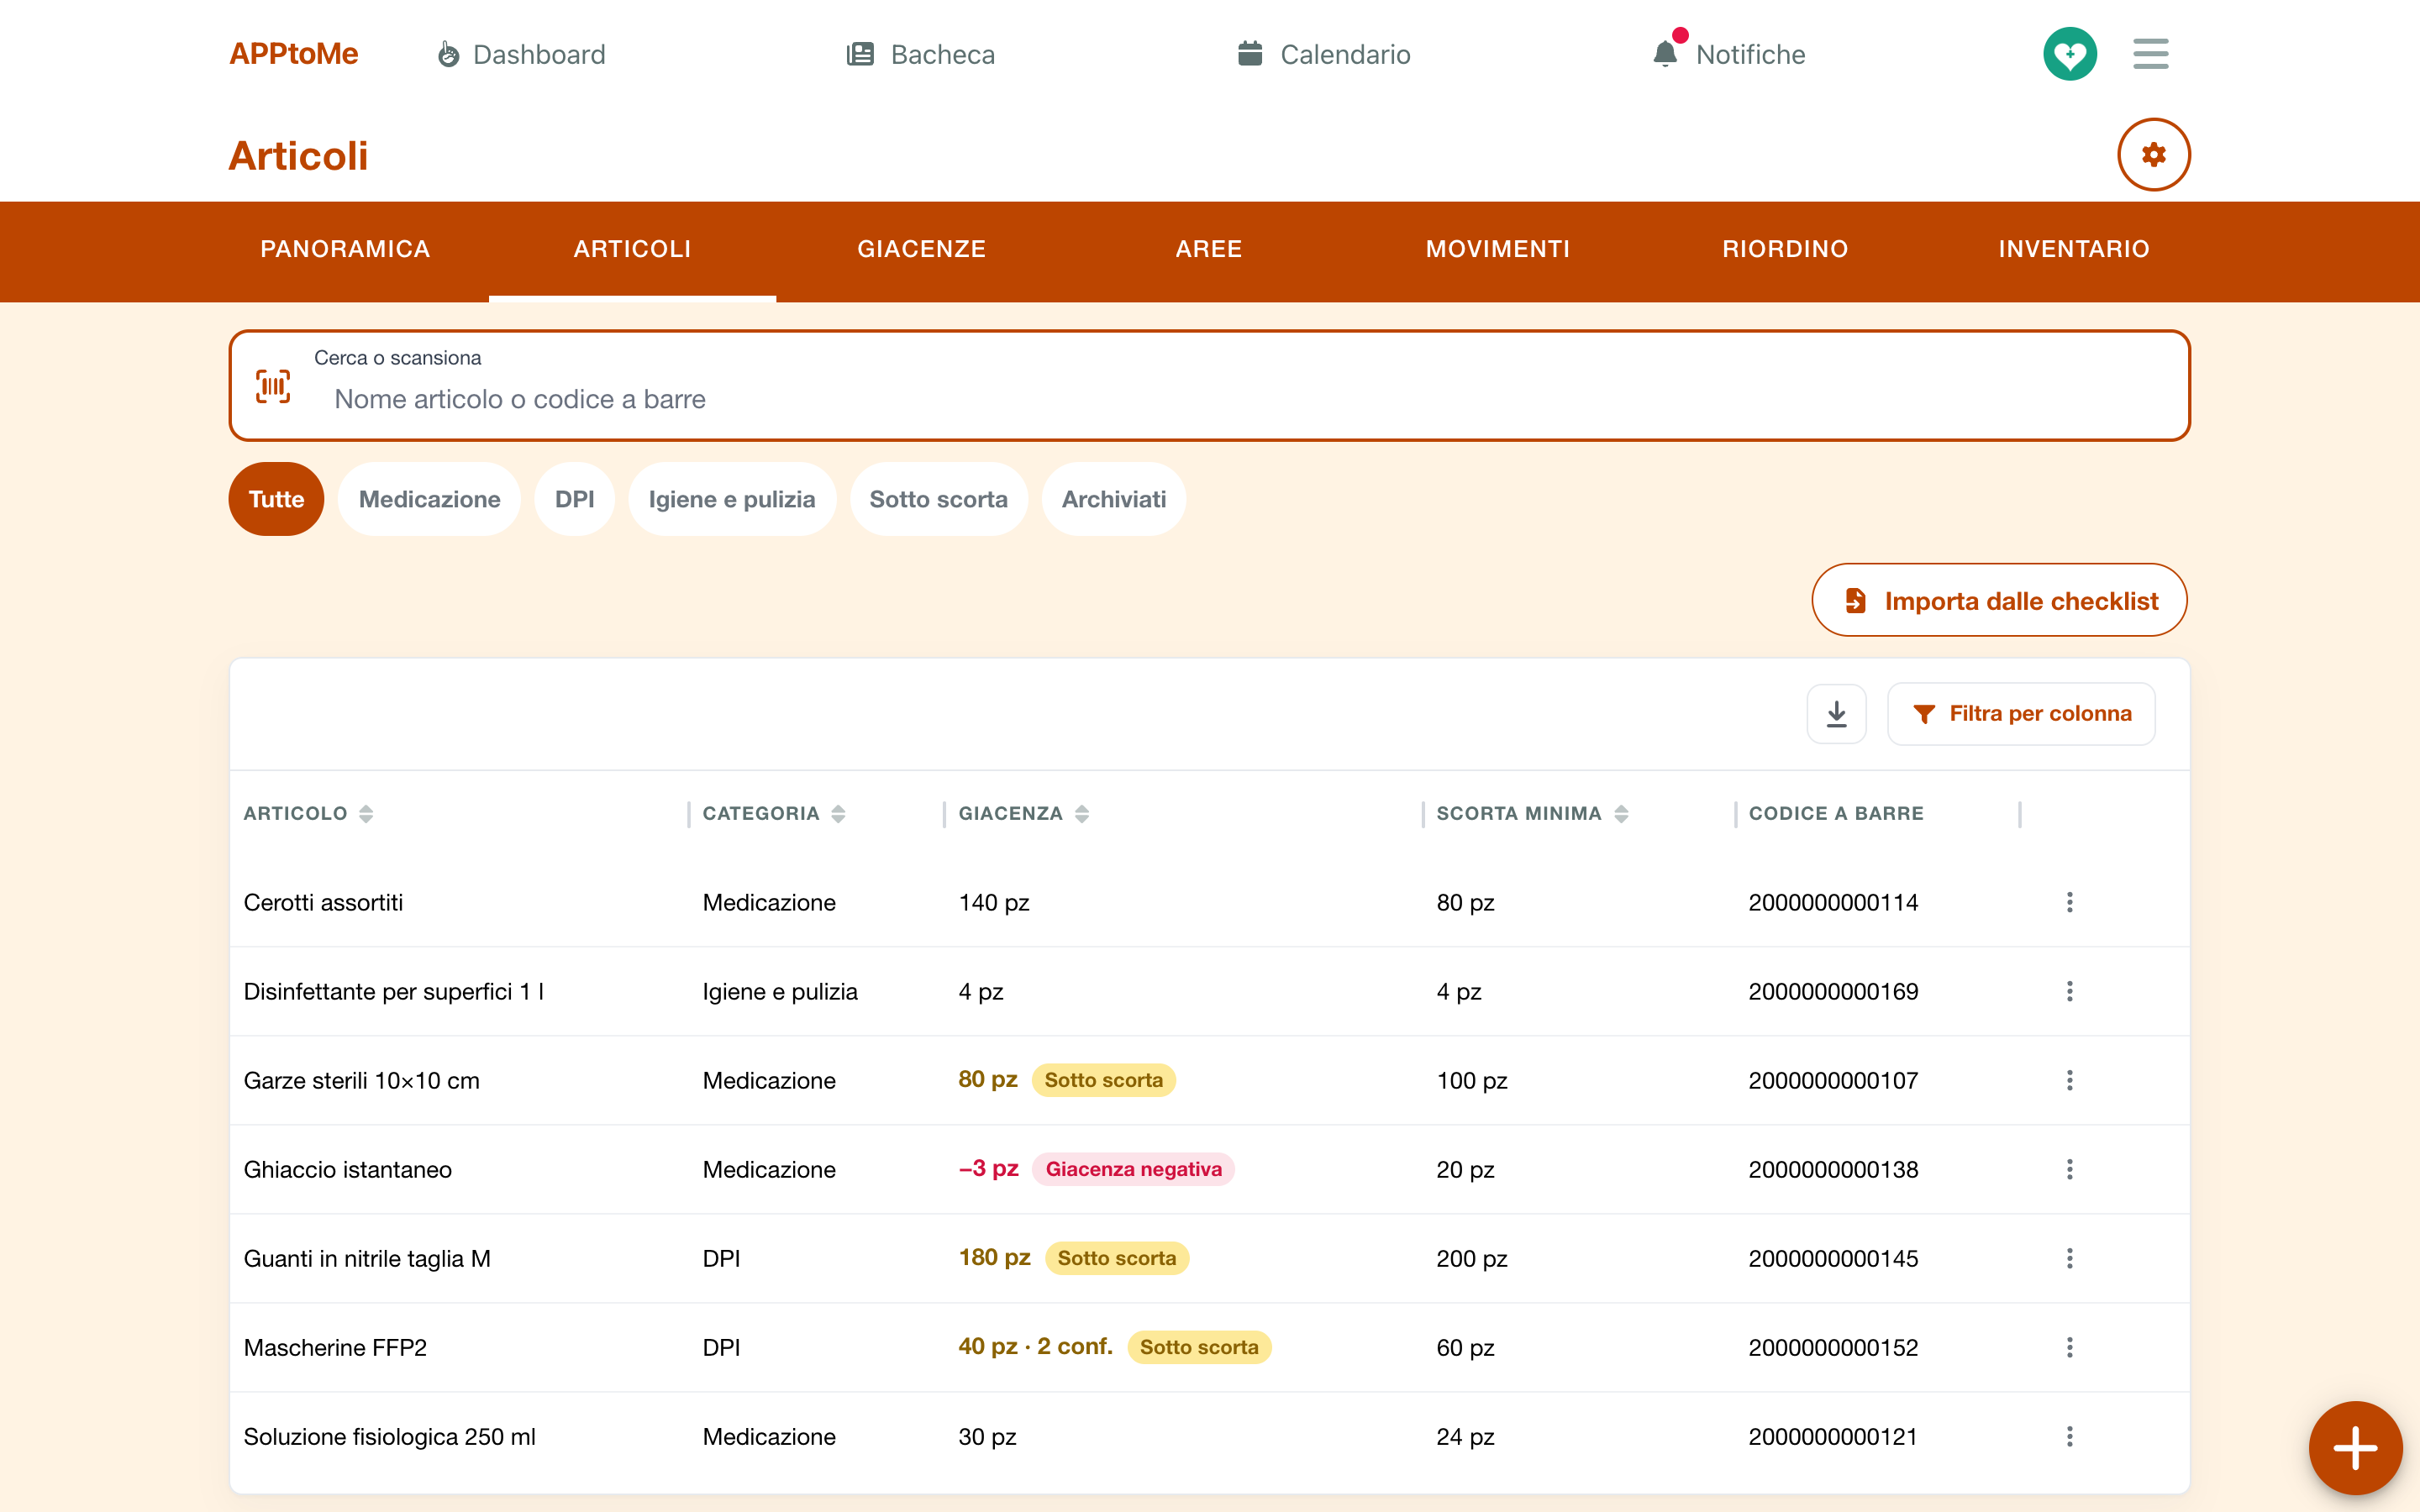
Task: Open row menu for Mascherine FFP2
Action: click(x=2069, y=1347)
